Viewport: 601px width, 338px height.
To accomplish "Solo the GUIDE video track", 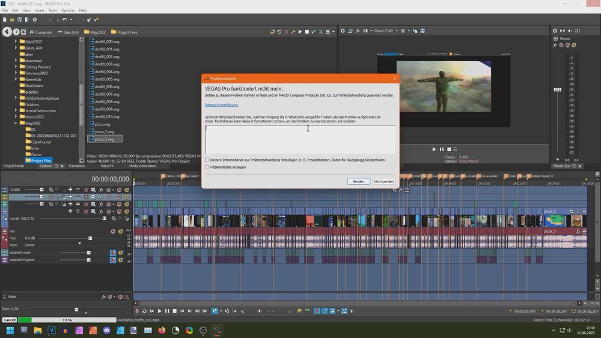I will pos(126,190).
